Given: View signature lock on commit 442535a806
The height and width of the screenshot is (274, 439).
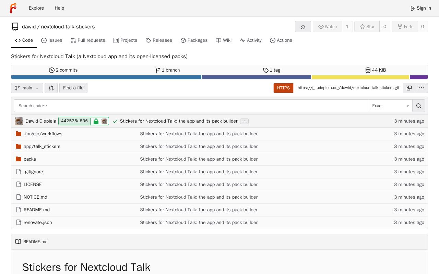Looking at the screenshot, I should point(96,121).
